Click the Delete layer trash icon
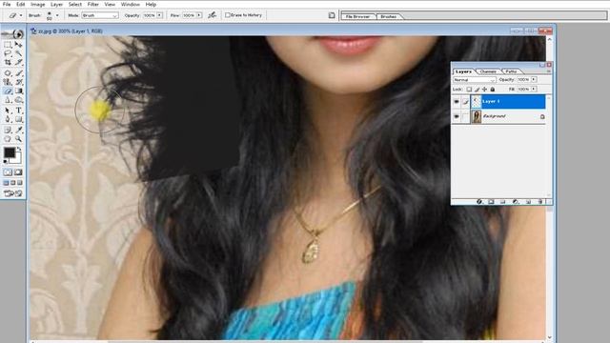Image resolution: width=610 pixels, height=343 pixels. (540, 201)
